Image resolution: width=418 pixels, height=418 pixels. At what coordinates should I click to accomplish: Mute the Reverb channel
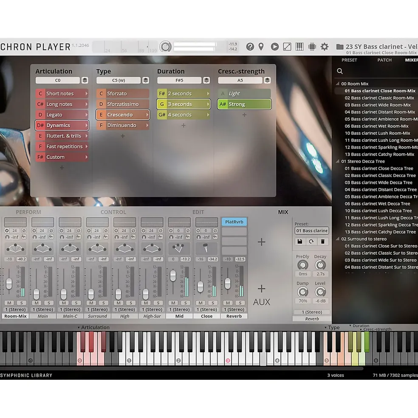tap(228, 303)
